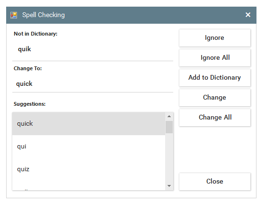Click the scrollbar down arrow in Suggestions
This screenshot has height=203, width=265.
point(169,186)
